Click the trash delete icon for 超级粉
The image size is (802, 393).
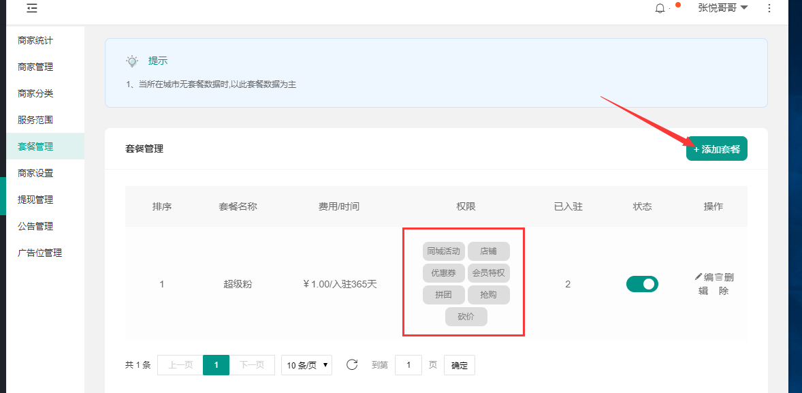pos(719,277)
